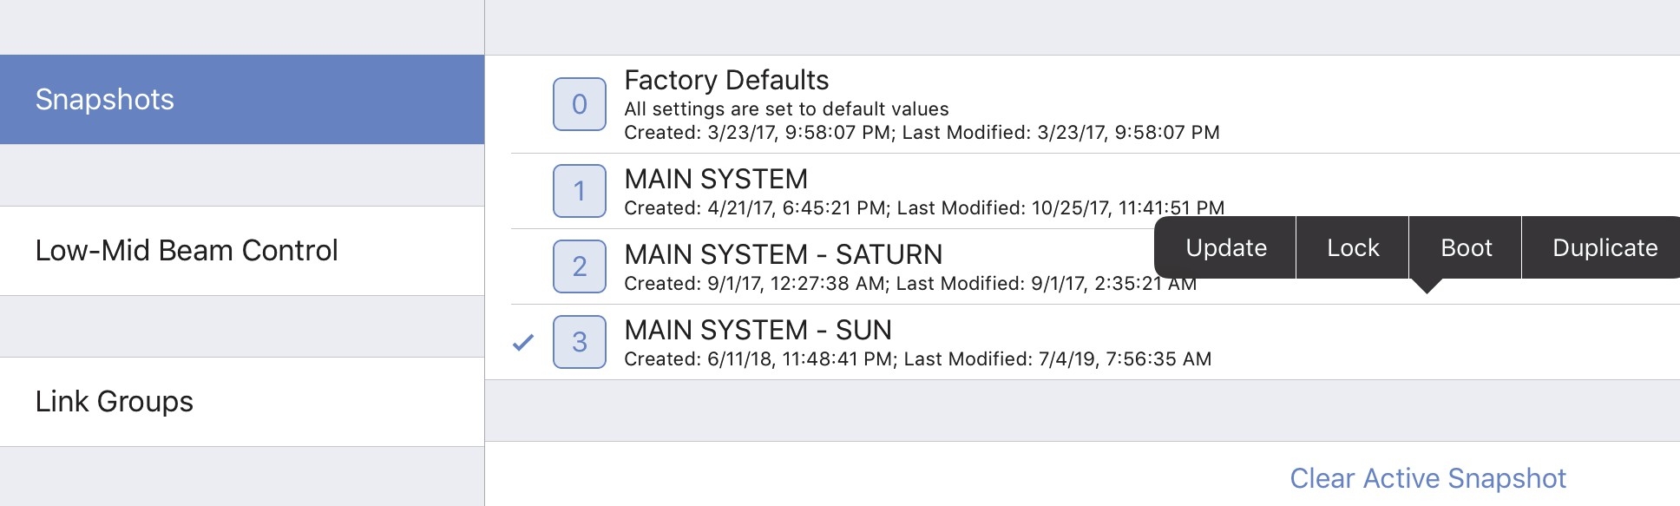This screenshot has height=506, width=1680.
Task: Switch to Low-Mid Beam Control
Action: coord(242,251)
